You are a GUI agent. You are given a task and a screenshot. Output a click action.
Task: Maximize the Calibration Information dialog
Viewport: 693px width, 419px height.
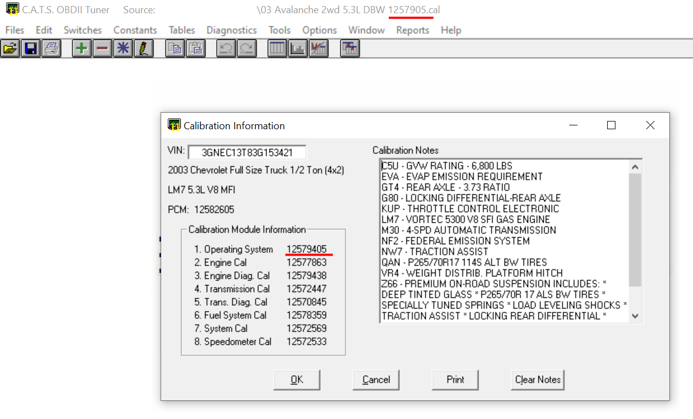coord(611,125)
